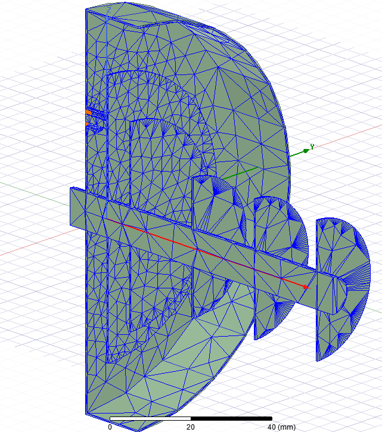Click the "0" scale bar label

pyautogui.click(x=110, y=427)
